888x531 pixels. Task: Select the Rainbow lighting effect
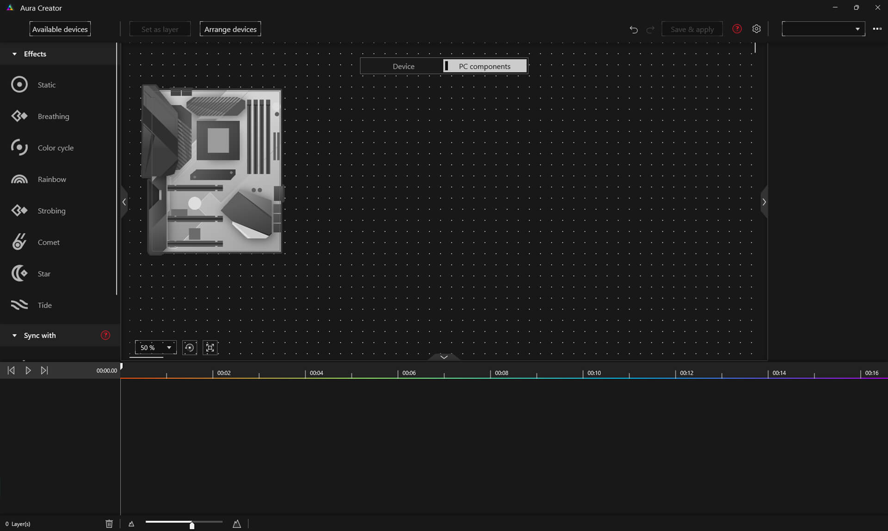[x=52, y=179]
